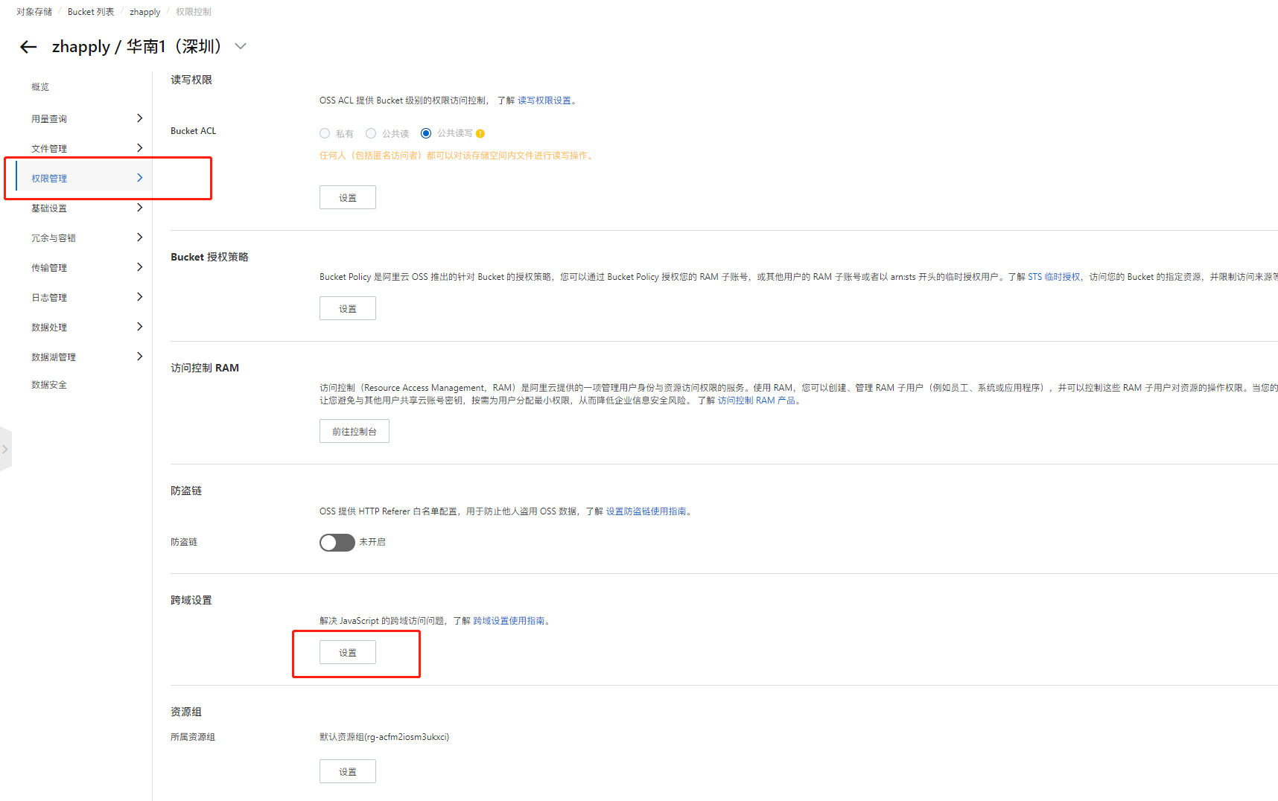Select the 公共读写 radio button
Screen dimensions: 1278x801
pyautogui.click(x=426, y=134)
